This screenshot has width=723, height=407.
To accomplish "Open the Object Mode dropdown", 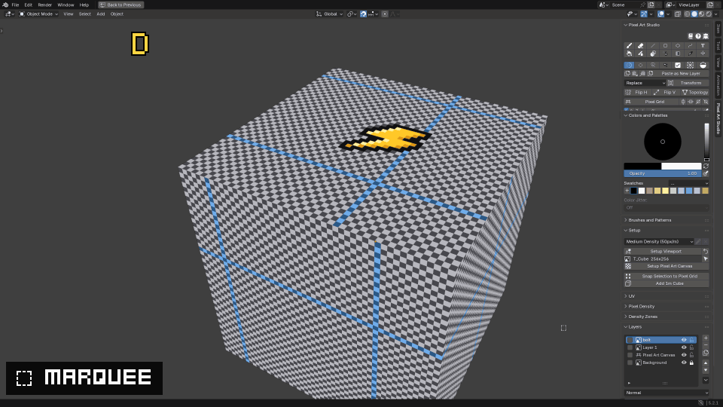I will [38, 14].
